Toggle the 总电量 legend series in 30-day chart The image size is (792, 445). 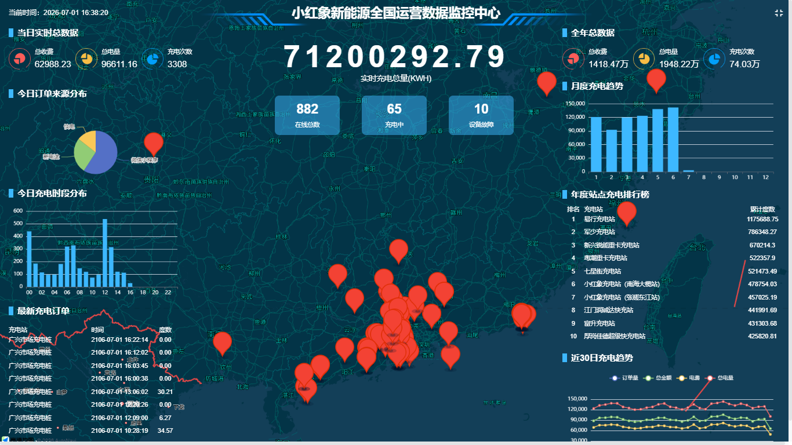tap(719, 378)
